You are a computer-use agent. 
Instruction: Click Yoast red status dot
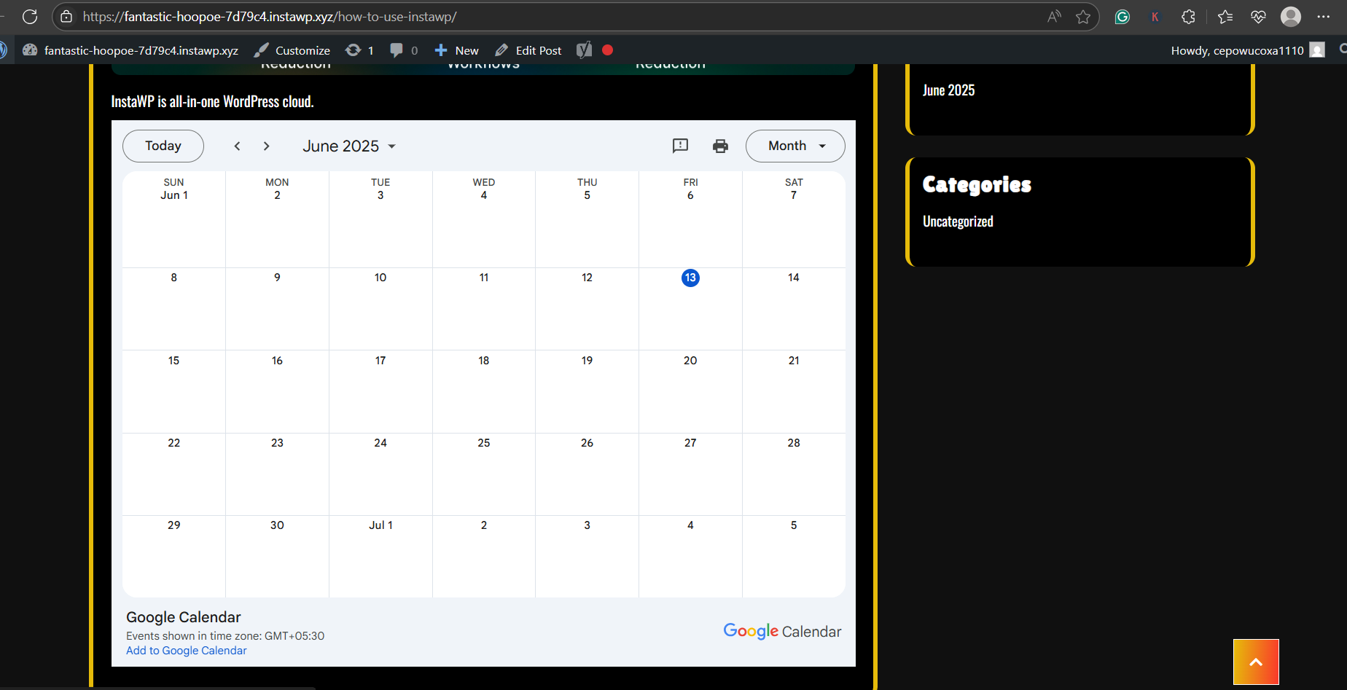pos(608,50)
